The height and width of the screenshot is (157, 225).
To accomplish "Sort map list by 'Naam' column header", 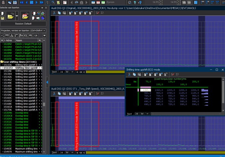I will tap(27, 41).
